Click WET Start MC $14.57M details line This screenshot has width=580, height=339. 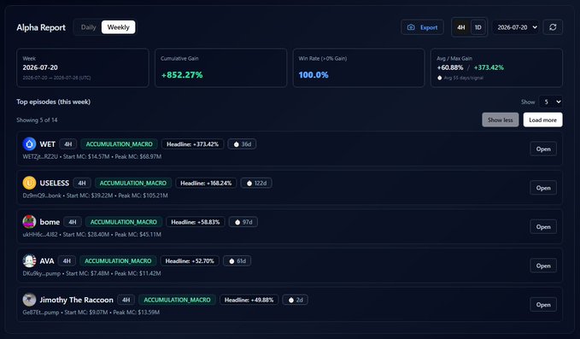[x=92, y=157]
